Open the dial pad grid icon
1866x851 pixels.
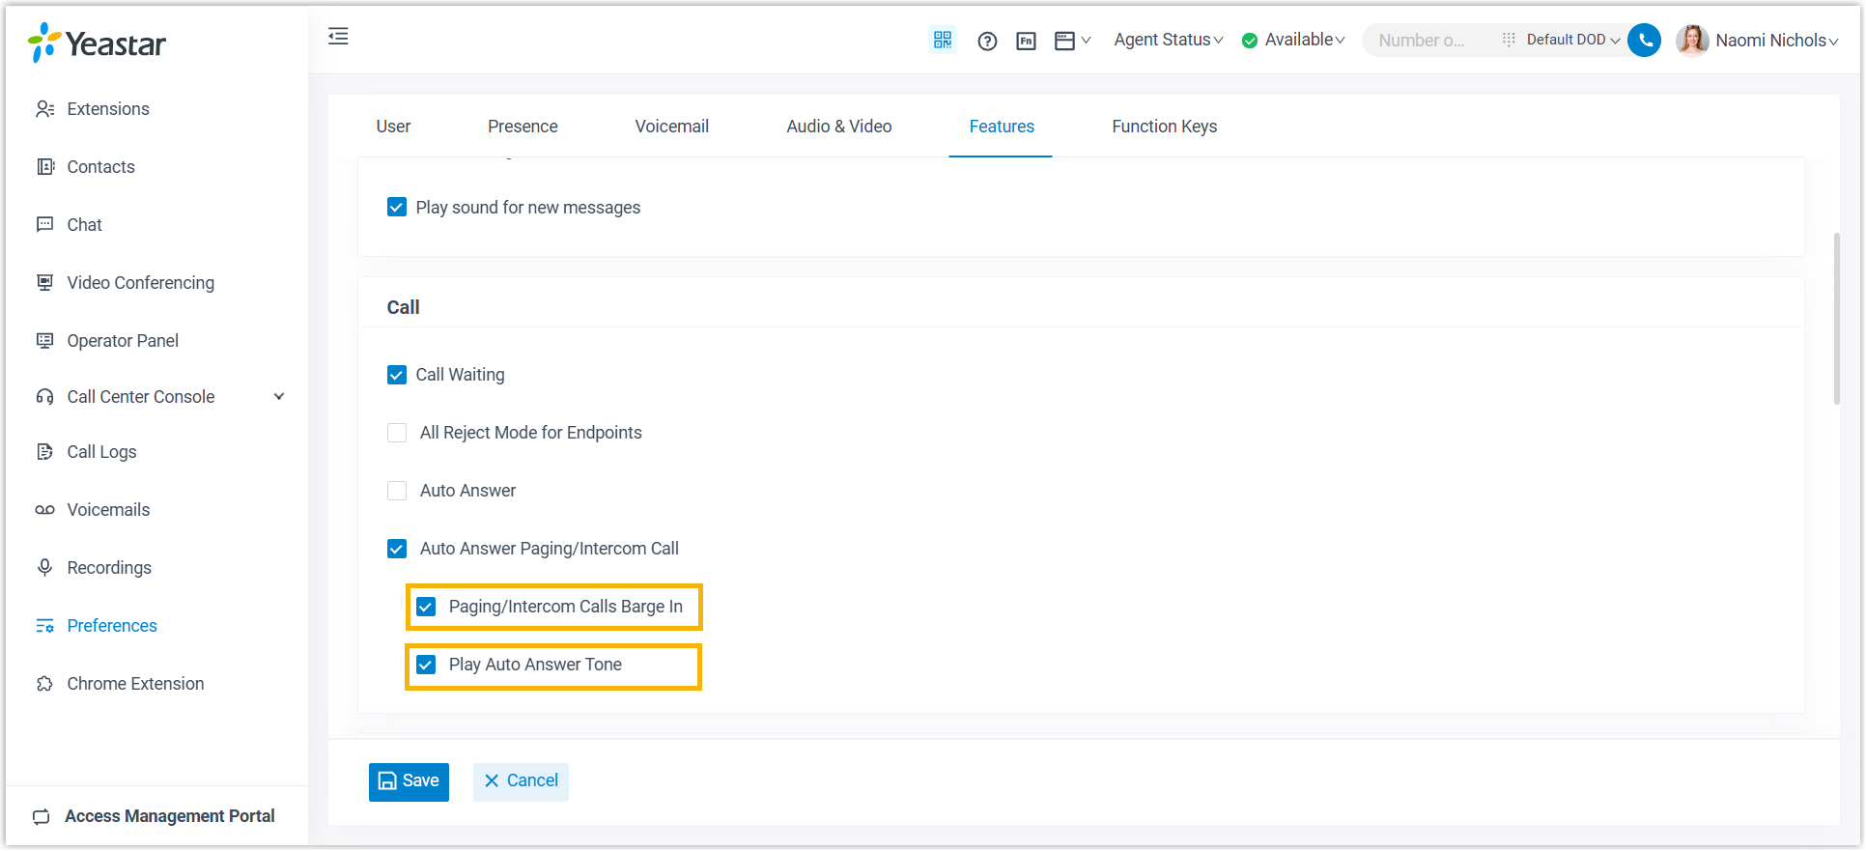click(x=1508, y=40)
